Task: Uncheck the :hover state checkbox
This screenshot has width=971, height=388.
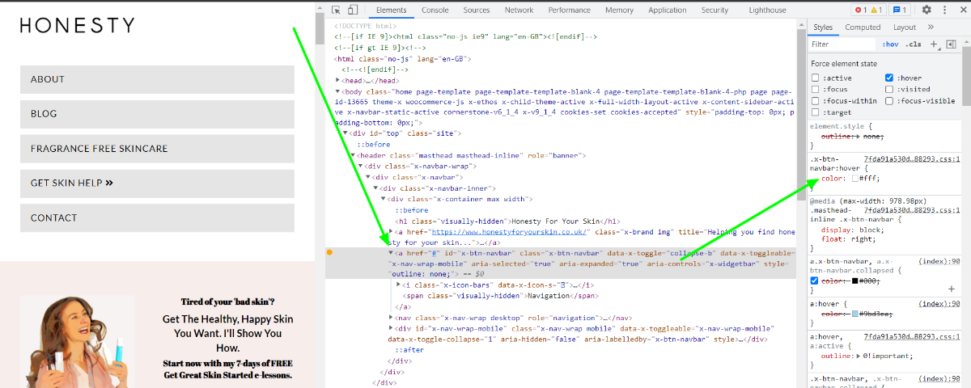Action: coord(889,78)
